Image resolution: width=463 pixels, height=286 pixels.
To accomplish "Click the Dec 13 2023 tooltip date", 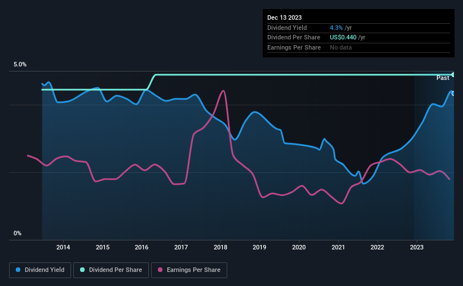I will tap(284, 17).
